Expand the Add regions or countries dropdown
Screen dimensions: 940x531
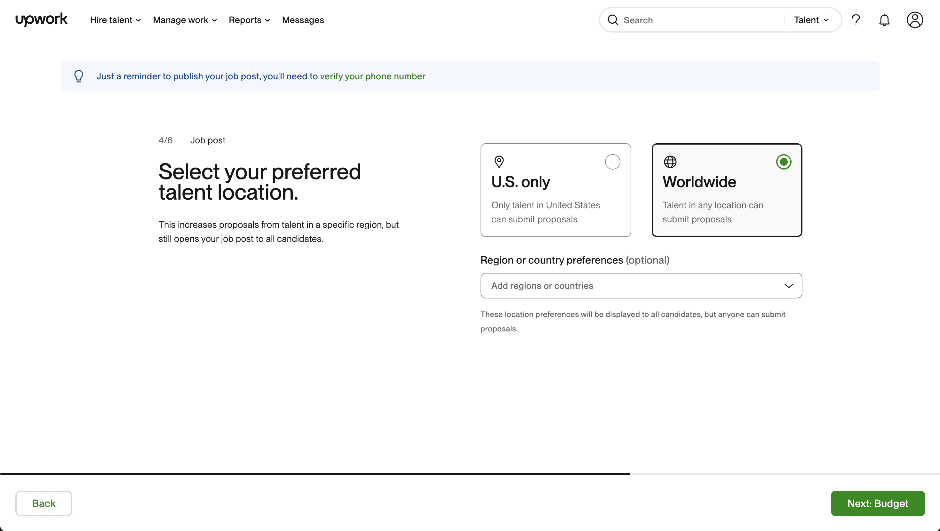tap(641, 285)
